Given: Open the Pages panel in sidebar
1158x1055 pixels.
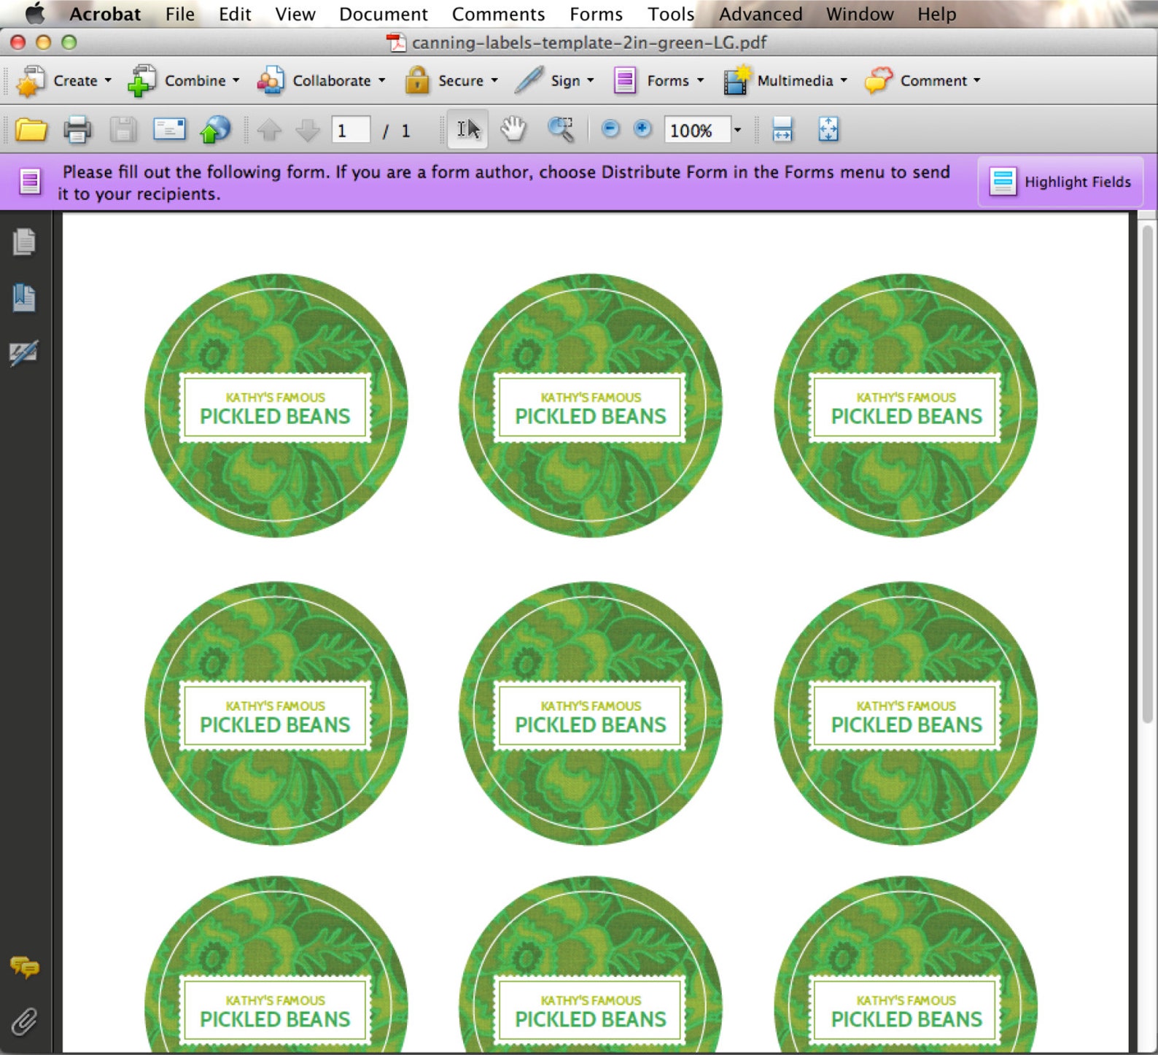Looking at the screenshot, I should click(x=24, y=241).
